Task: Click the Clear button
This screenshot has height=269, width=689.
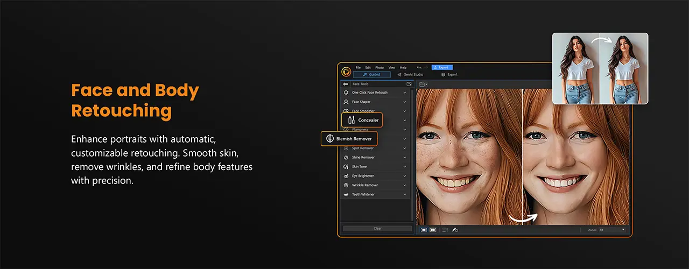Action: click(x=377, y=229)
